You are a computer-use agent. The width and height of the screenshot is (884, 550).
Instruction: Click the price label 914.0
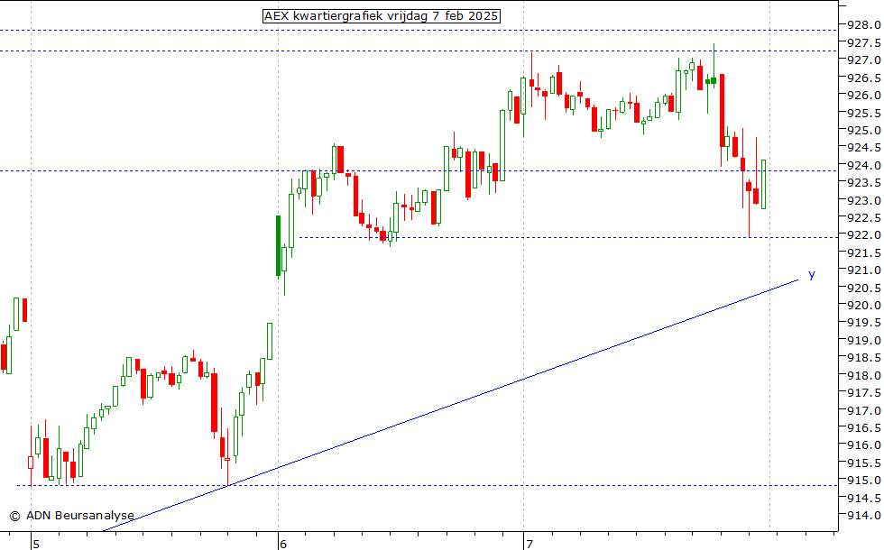pos(864,515)
